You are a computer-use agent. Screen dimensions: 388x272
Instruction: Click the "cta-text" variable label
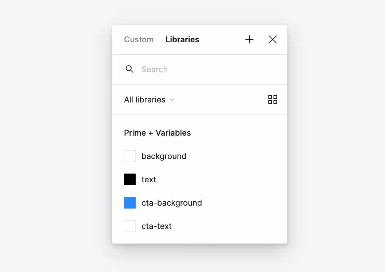click(156, 226)
